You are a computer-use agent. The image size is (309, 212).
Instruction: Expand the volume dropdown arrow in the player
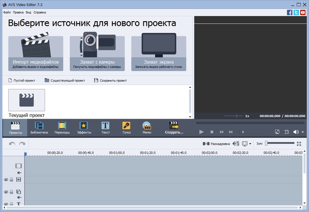click(303, 132)
